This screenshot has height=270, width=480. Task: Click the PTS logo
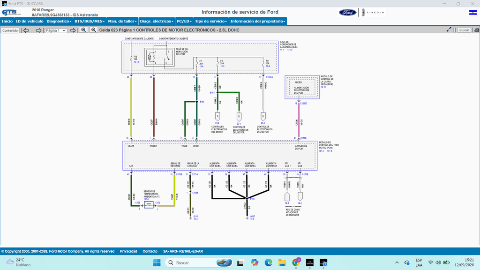11,13
